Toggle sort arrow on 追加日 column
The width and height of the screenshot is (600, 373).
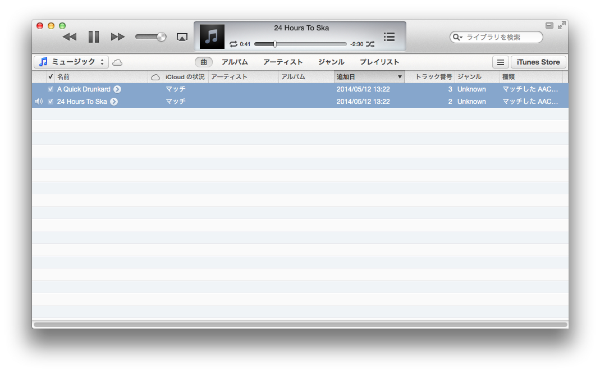click(x=400, y=77)
